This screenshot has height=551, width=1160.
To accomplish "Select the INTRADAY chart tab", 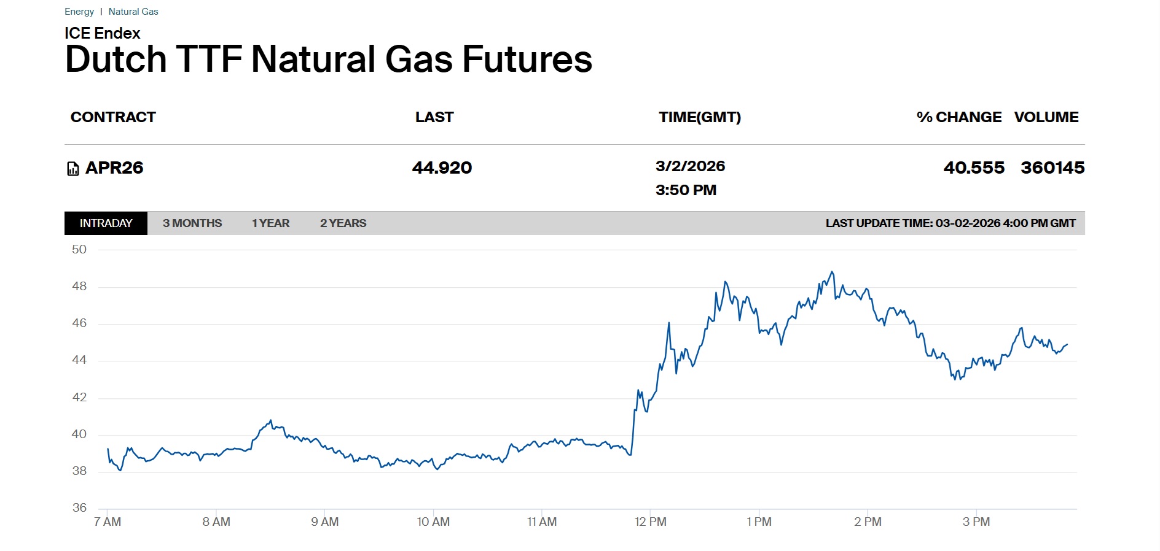I will [106, 223].
